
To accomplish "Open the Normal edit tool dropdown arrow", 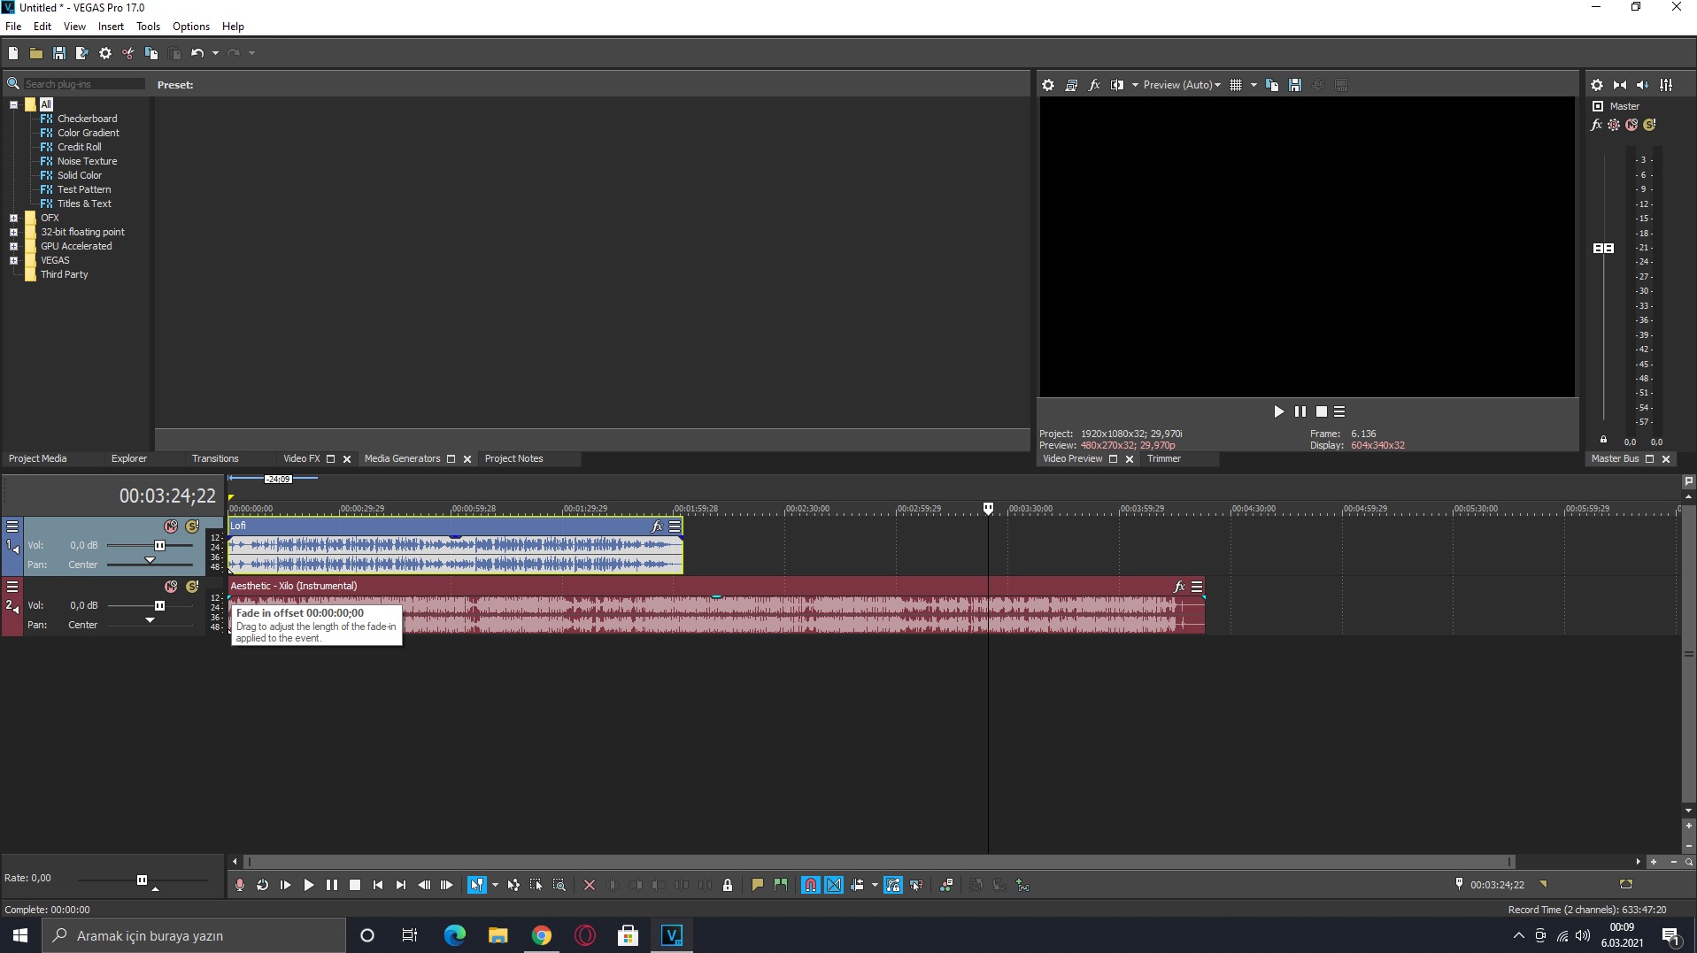I will coord(495,885).
